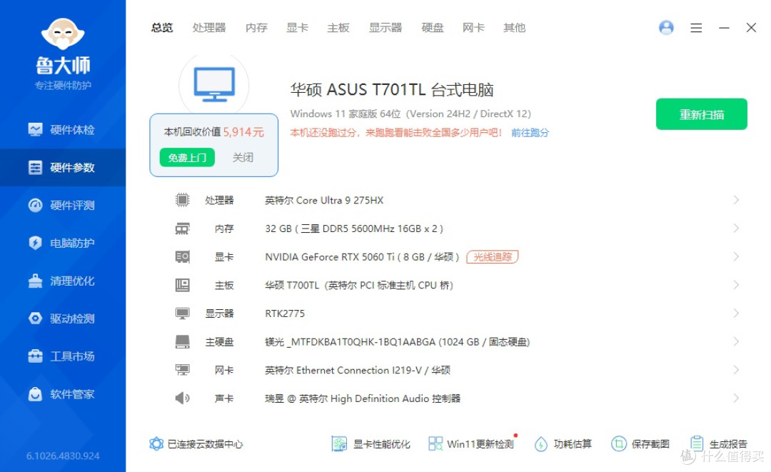Image resolution: width=771 pixels, height=472 pixels.
Task: Click the main hard disk icon
Action: 183,342
